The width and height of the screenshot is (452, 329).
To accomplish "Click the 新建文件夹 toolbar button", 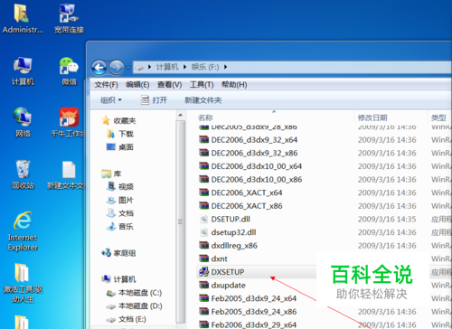I will tap(202, 100).
